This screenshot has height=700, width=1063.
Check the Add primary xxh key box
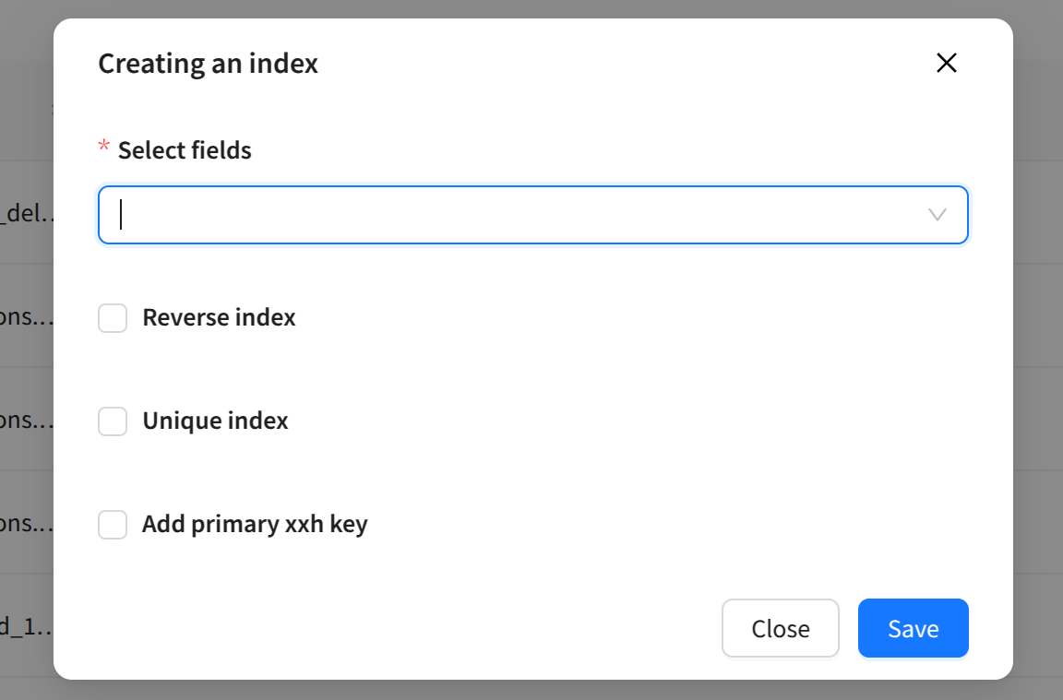click(113, 525)
